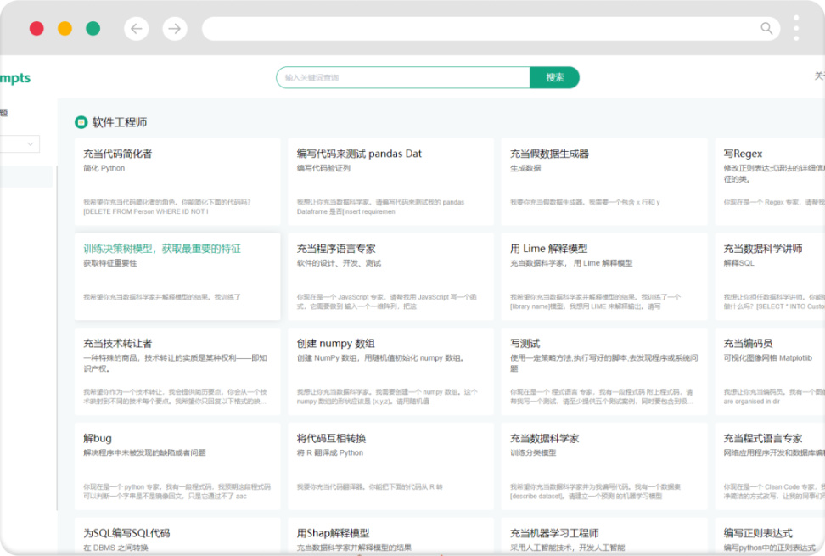Click the 解释SQL subtitle text
The width and height of the screenshot is (825, 556).
coord(738,263)
